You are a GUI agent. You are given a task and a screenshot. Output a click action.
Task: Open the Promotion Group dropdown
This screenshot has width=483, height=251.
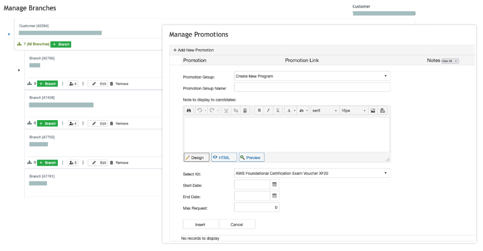click(312, 76)
